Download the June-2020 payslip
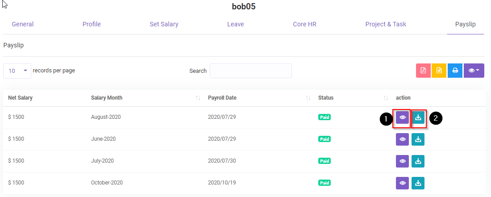The image size is (491, 197). point(418,139)
